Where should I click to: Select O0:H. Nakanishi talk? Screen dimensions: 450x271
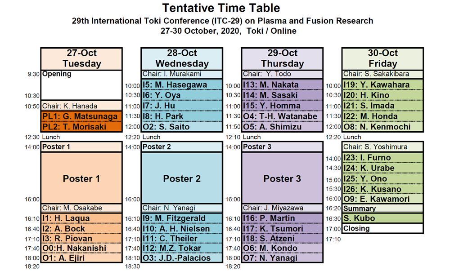(81, 248)
